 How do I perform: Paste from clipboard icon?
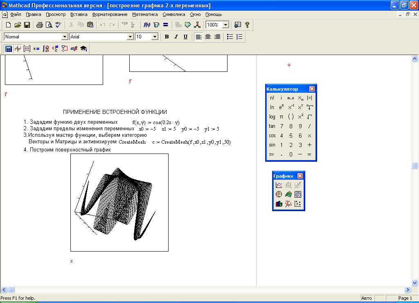coord(90,25)
